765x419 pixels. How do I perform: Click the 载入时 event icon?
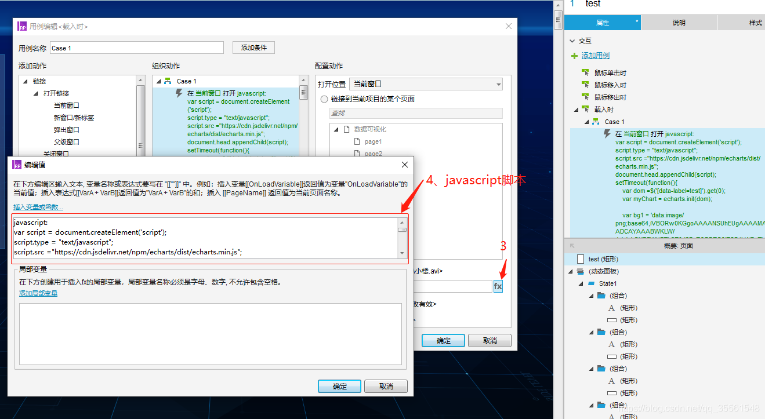coord(586,110)
